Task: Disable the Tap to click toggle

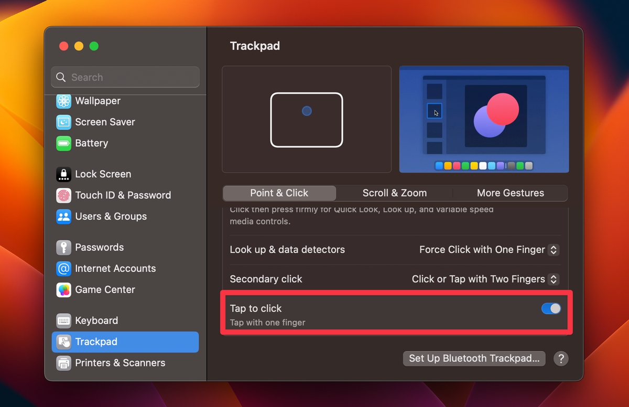Action: tap(550, 308)
